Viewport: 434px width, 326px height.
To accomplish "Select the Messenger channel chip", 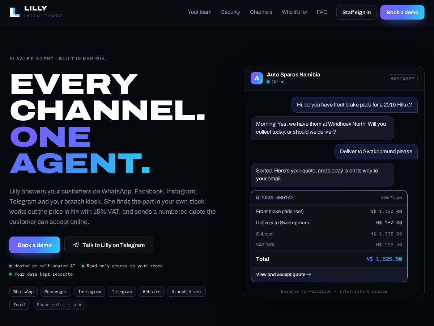I will [56, 292].
